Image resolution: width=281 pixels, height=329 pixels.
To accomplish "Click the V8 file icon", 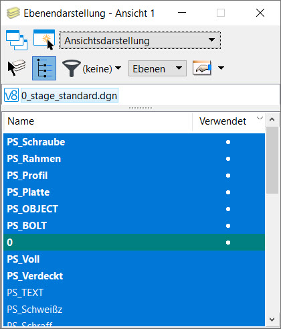I will 11,96.
